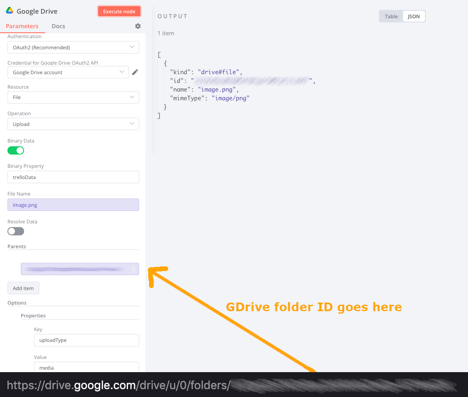Click the Binary Property field containing trelloData
The image size is (468, 397).
coord(73,177)
